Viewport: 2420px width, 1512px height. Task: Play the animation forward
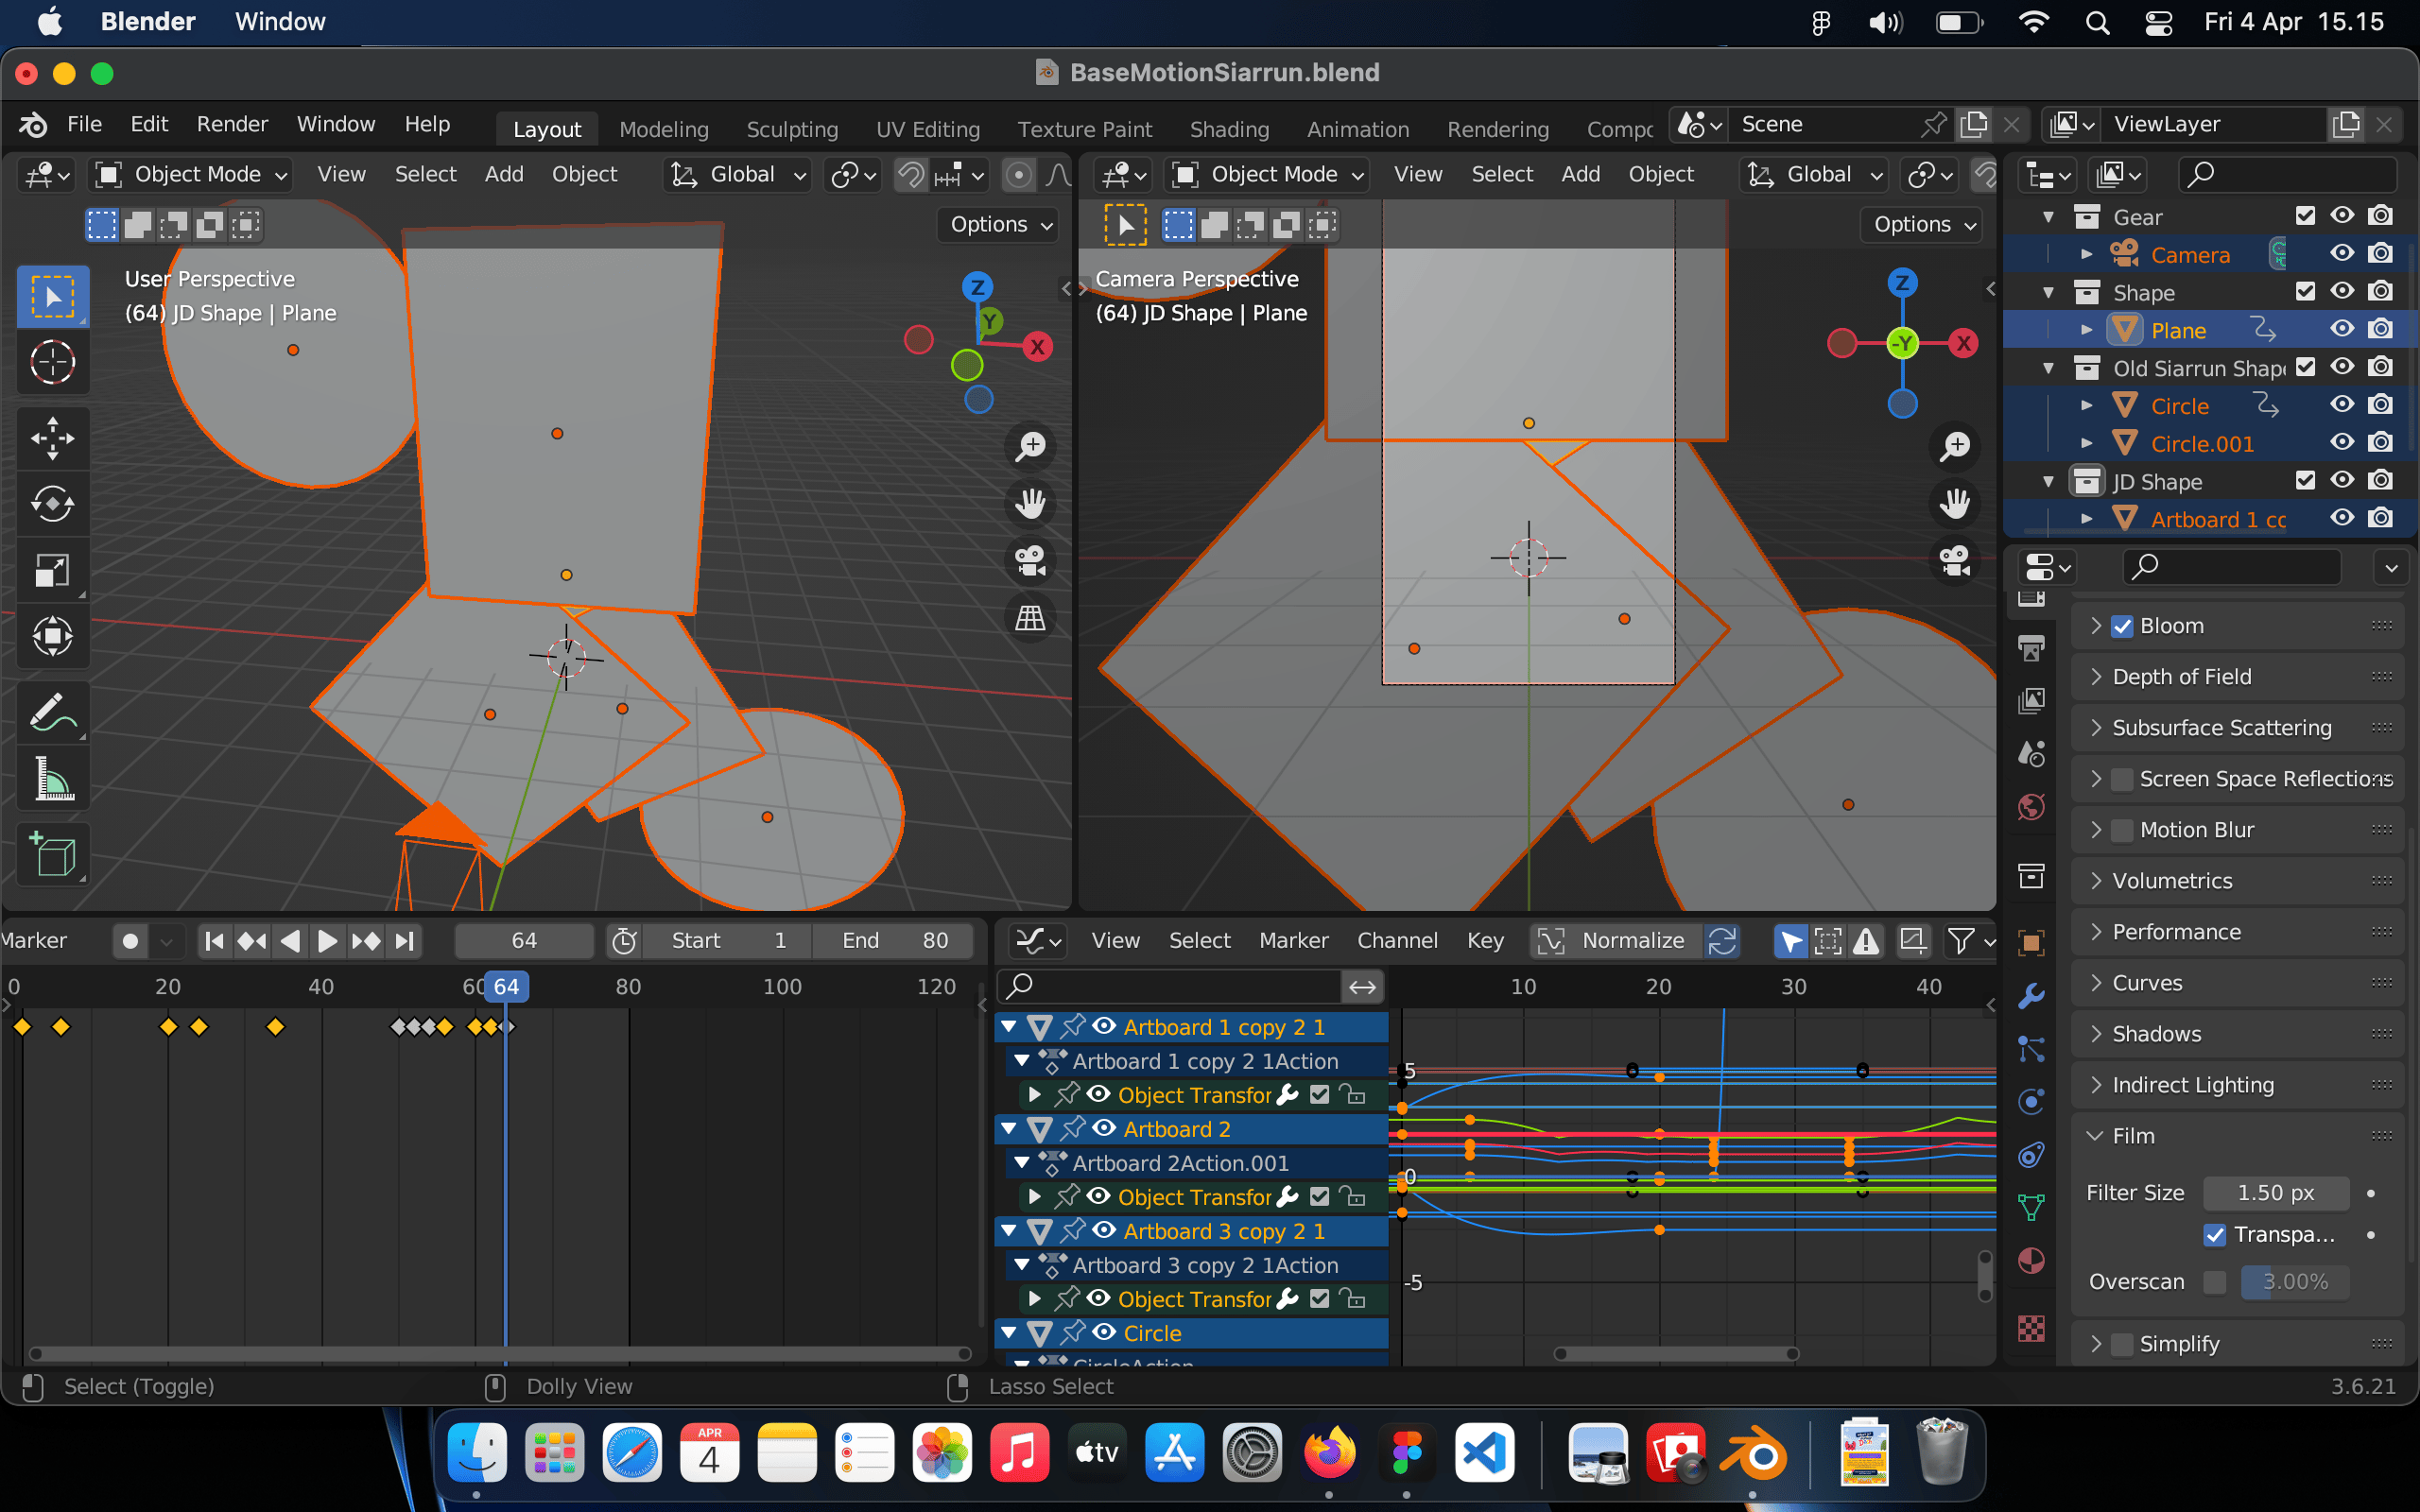coord(327,941)
